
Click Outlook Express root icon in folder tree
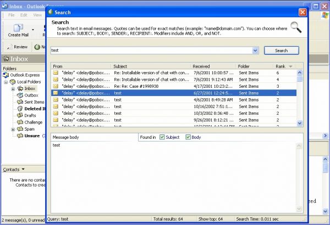point(6,75)
